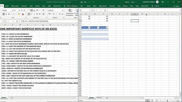The width and height of the screenshot is (182, 102).
Task: Open Number group dialog launcher
Action: (x=64, y=18)
